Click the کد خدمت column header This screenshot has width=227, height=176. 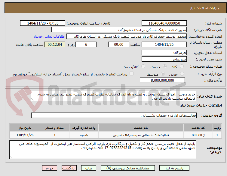(x=198, y=128)
